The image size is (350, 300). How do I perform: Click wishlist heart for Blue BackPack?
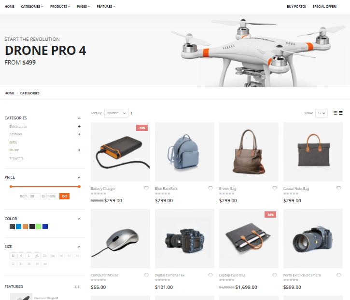coord(210,188)
